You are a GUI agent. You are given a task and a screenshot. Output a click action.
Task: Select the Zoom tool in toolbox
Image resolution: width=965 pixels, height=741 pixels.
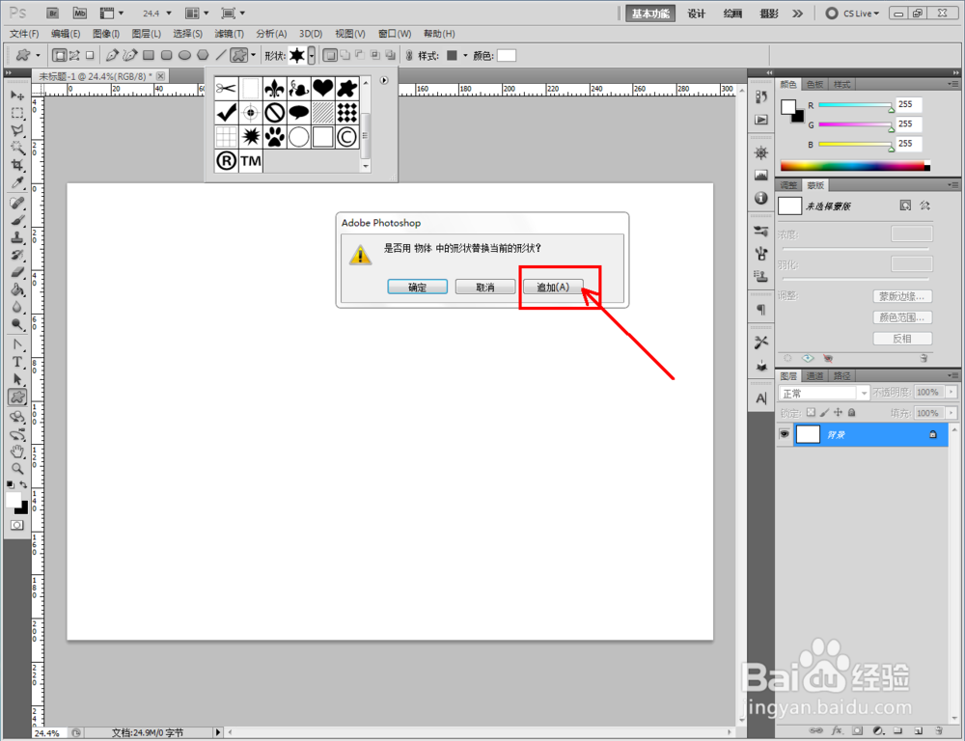[17, 468]
